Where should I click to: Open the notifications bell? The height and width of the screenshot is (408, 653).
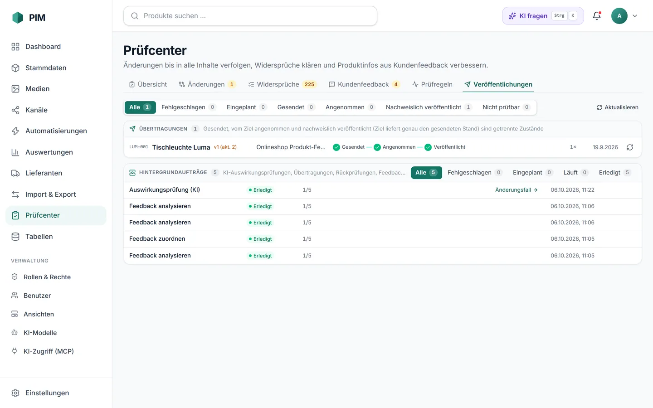(597, 16)
